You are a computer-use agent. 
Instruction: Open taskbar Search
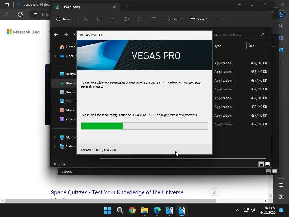120,210
